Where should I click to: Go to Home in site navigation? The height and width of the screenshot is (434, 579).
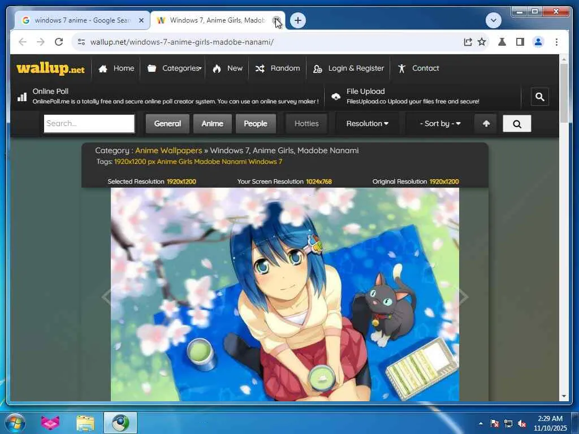pos(116,68)
